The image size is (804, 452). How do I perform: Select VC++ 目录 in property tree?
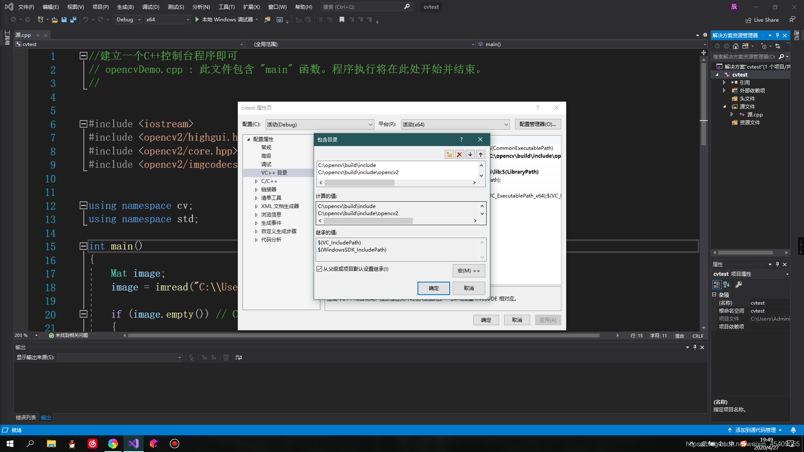(274, 173)
